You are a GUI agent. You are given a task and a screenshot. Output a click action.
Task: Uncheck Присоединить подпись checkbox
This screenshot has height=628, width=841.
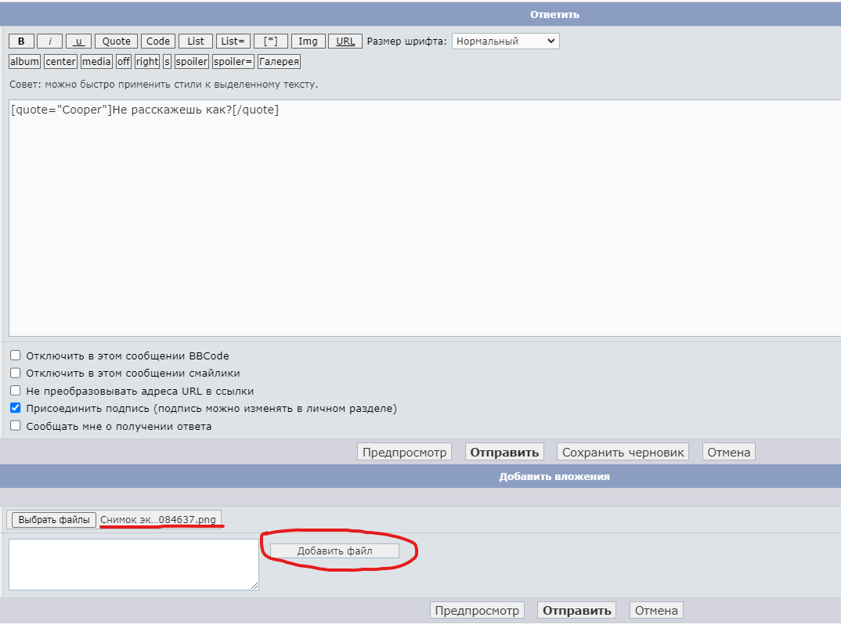point(16,408)
